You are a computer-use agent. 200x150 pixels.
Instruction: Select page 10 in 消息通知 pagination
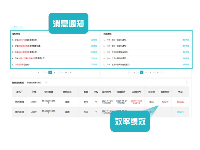click(157, 72)
